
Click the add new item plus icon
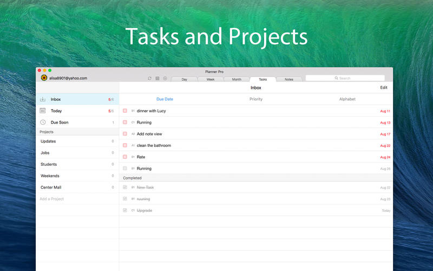[x=165, y=79]
